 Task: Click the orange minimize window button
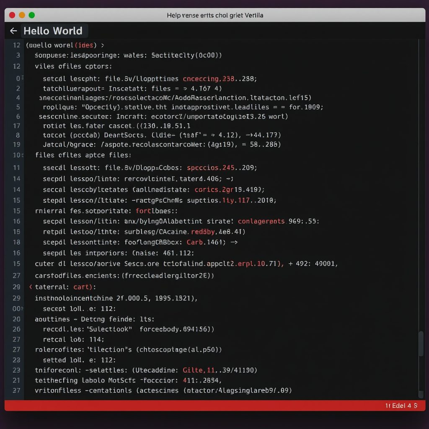pos(22,16)
